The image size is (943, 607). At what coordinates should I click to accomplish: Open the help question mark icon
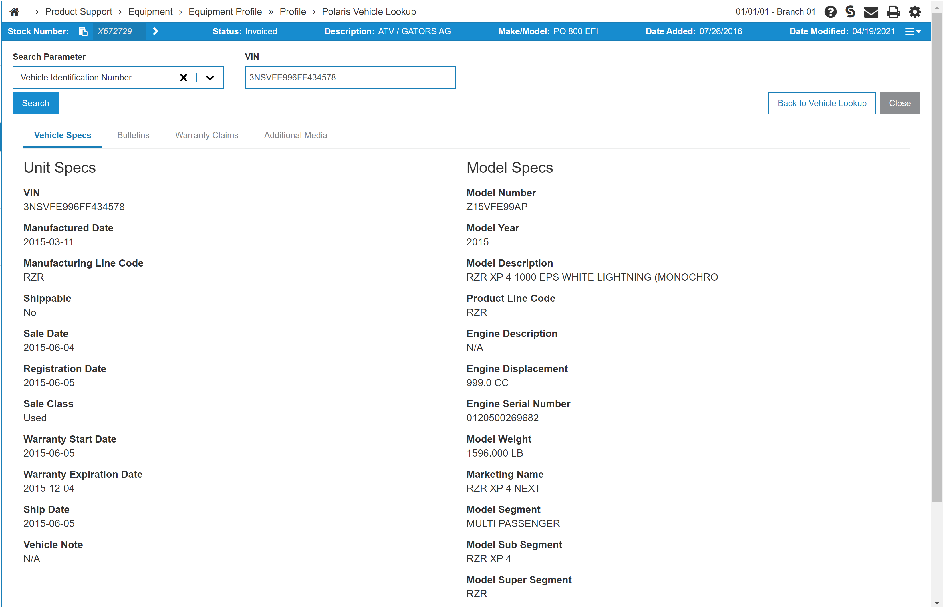(830, 12)
